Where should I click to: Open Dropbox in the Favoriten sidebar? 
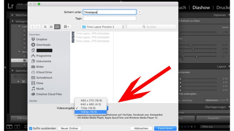pyautogui.click(x=41, y=39)
